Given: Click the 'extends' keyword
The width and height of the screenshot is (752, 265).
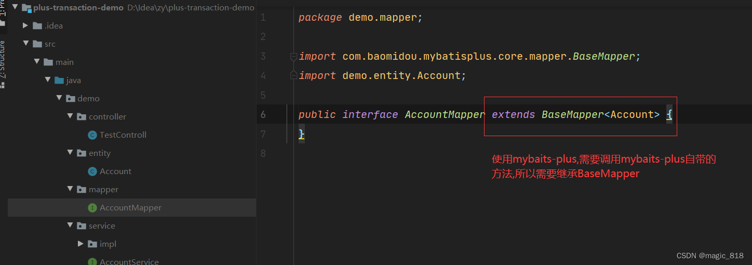Looking at the screenshot, I should [514, 114].
